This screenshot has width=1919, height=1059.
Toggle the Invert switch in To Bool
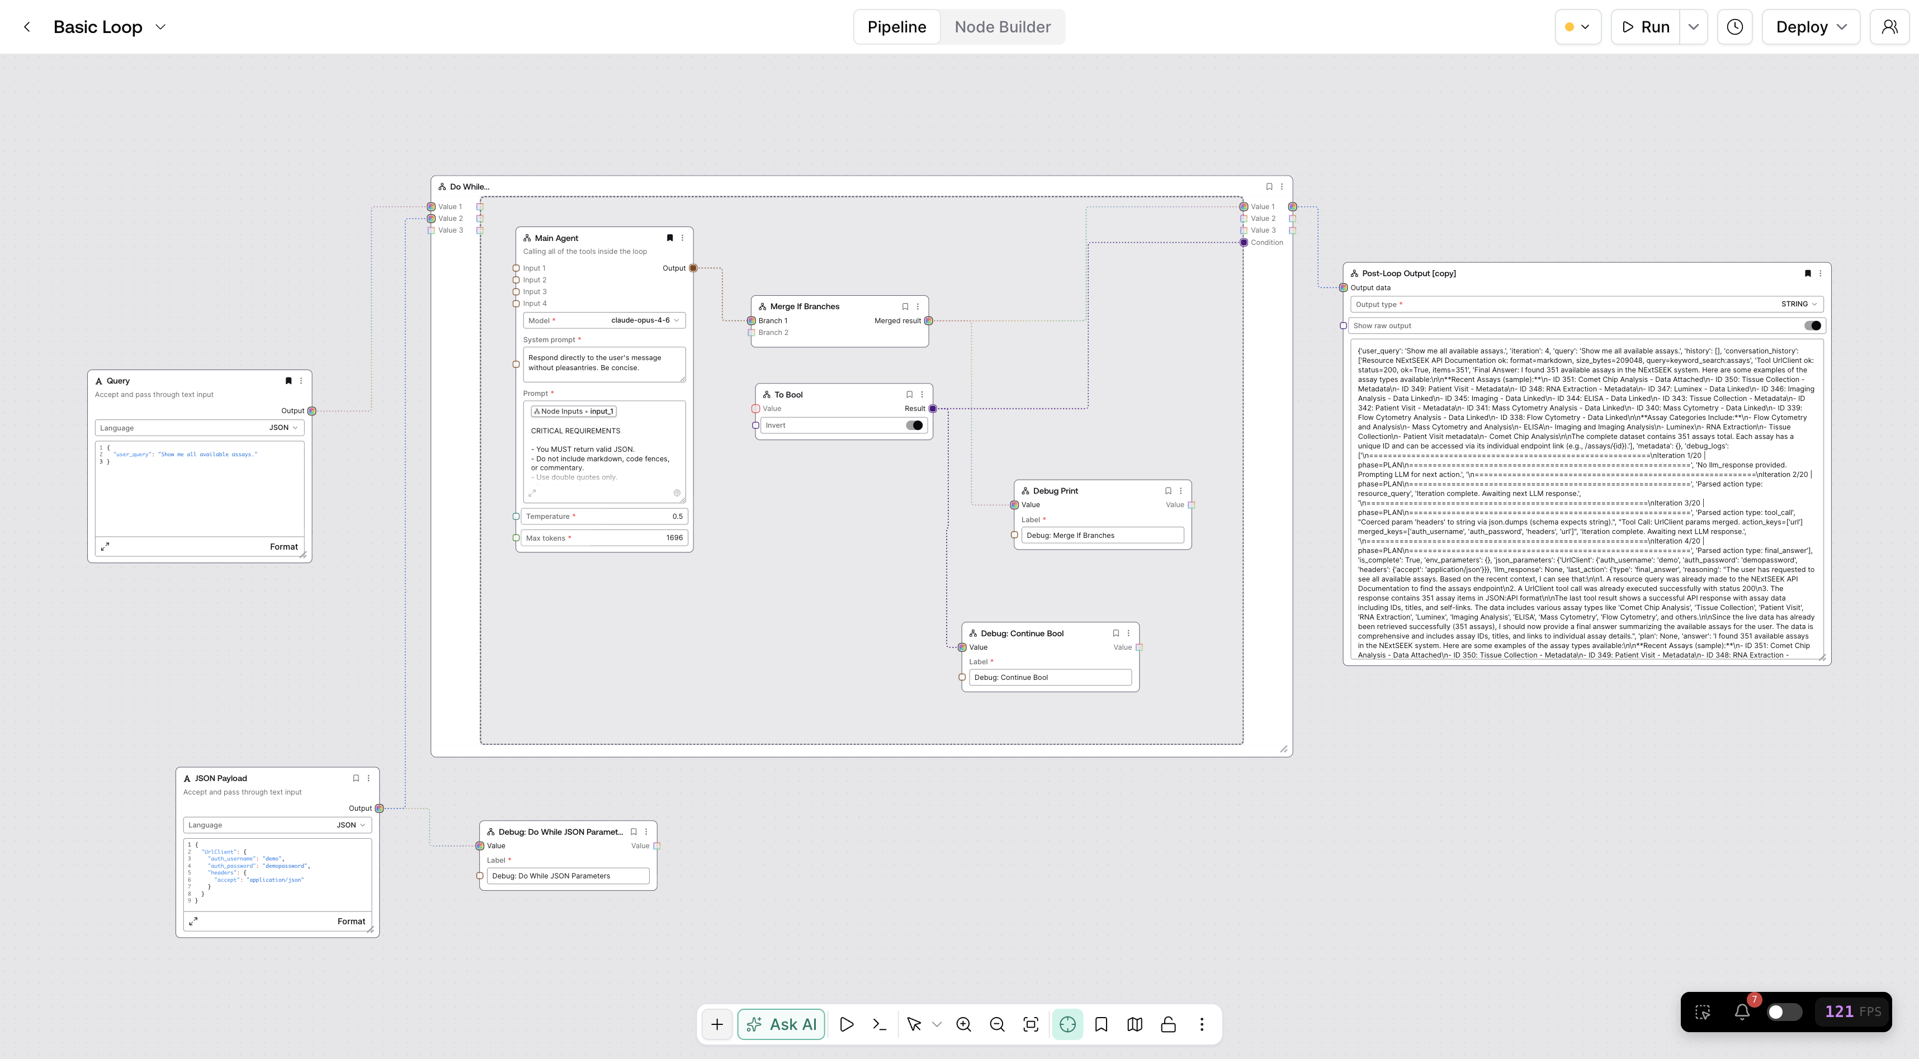(914, 426)
